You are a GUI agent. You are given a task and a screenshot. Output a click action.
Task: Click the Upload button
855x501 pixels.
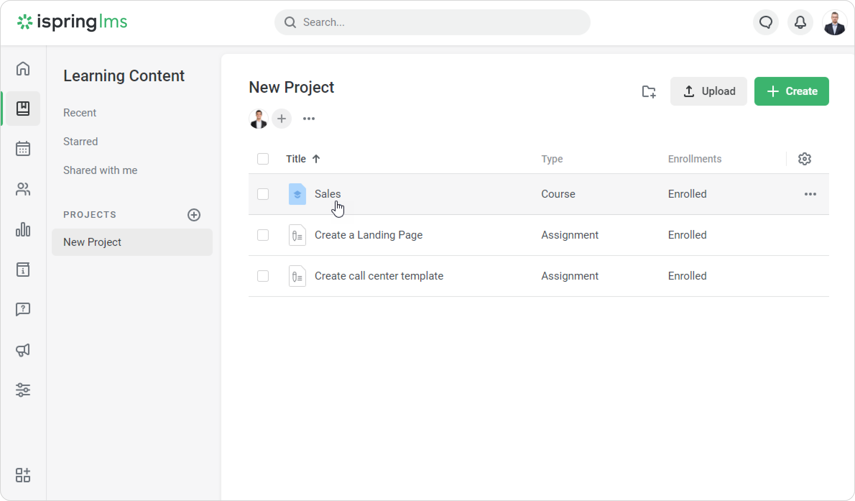[x=708, y=91]
